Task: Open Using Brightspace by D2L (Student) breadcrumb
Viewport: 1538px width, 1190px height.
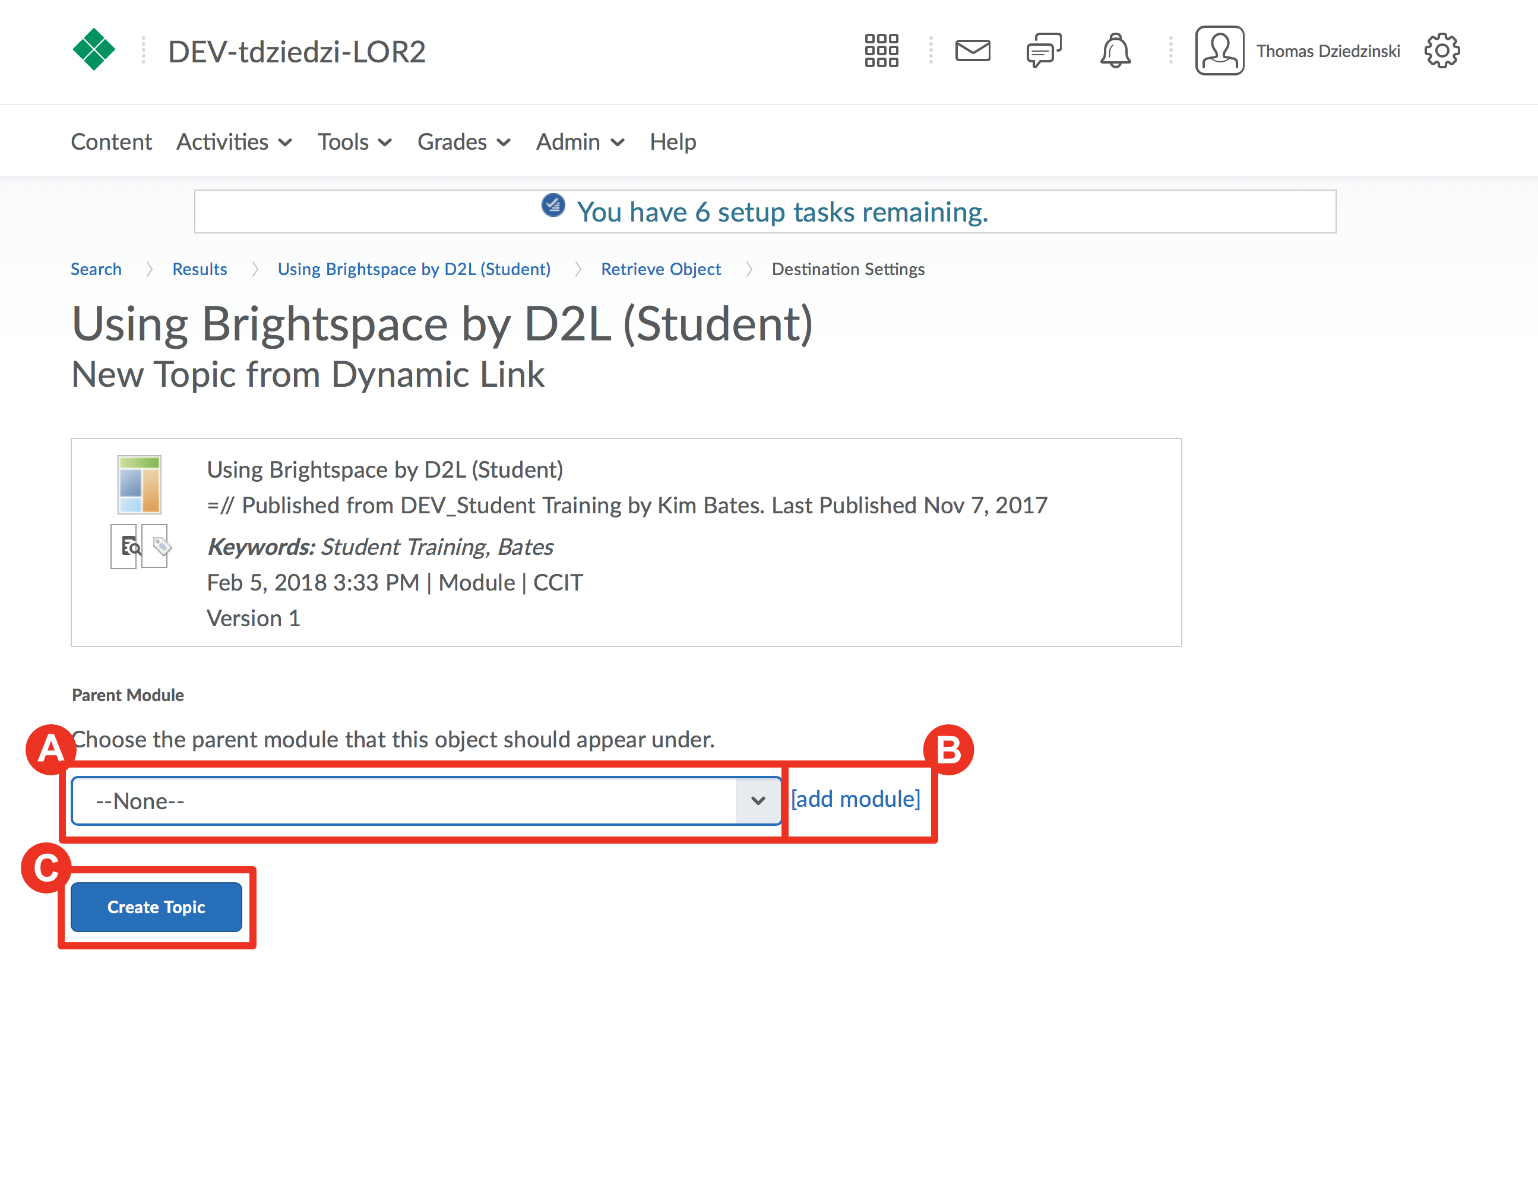Action: (x=414, y=269)
